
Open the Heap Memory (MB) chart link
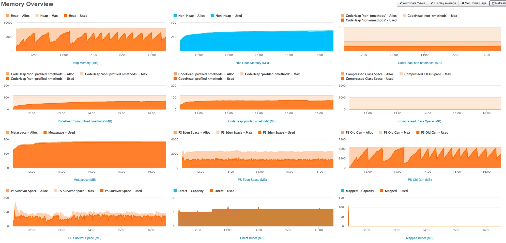pos(85,63)
